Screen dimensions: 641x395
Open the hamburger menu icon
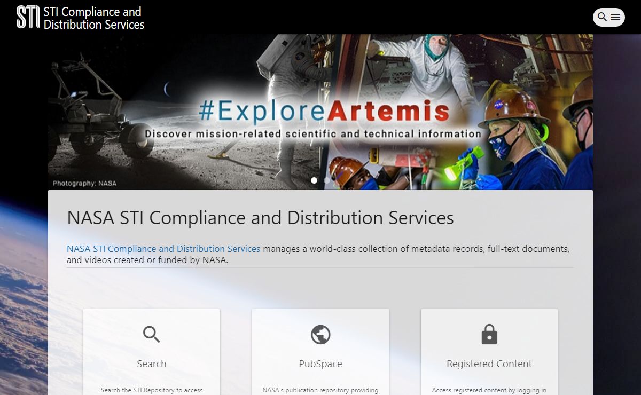pos(615,17)
